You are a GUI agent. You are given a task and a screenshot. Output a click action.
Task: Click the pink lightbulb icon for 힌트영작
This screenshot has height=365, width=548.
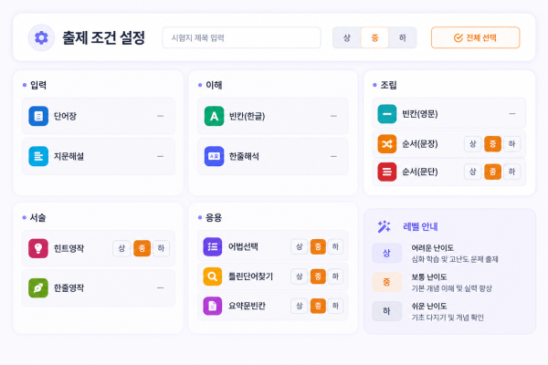[38, 248]
